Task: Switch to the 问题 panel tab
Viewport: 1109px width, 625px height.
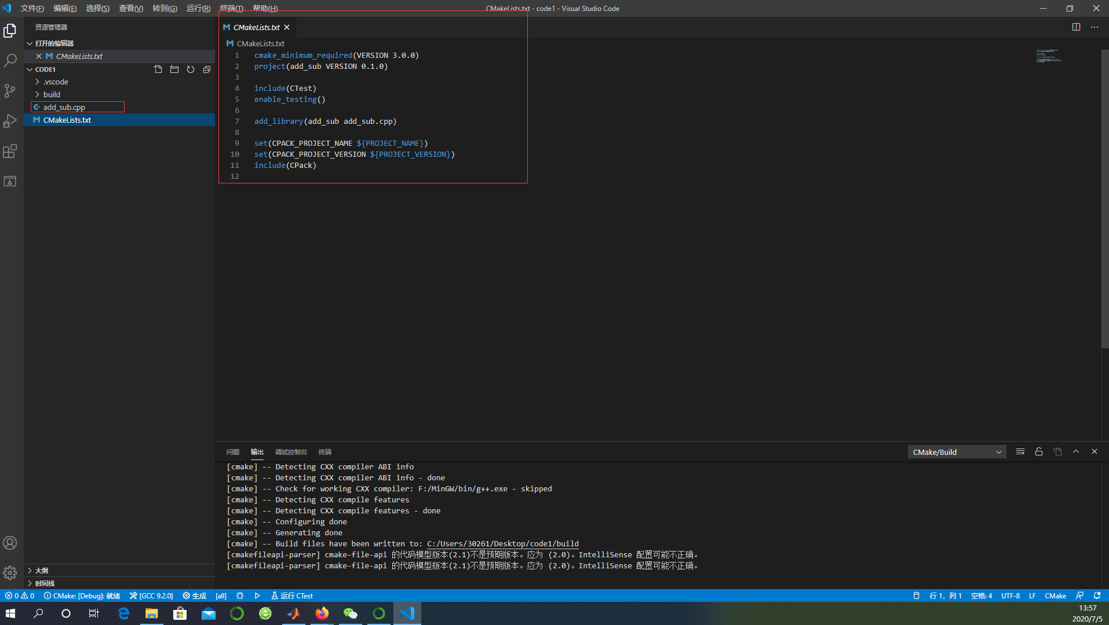Action: (233, 452)
